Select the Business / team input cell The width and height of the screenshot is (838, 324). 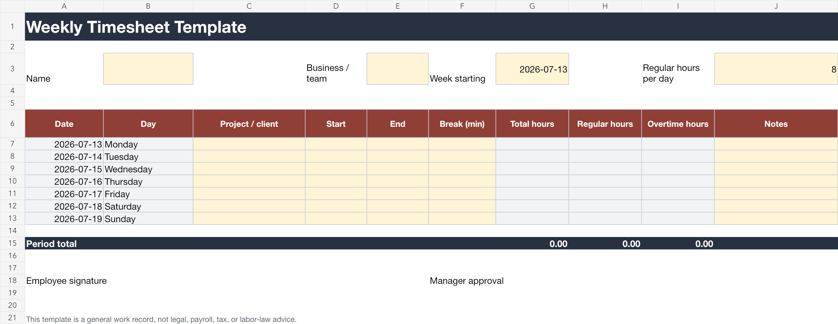pyautogui.click(x=397, y=69)
